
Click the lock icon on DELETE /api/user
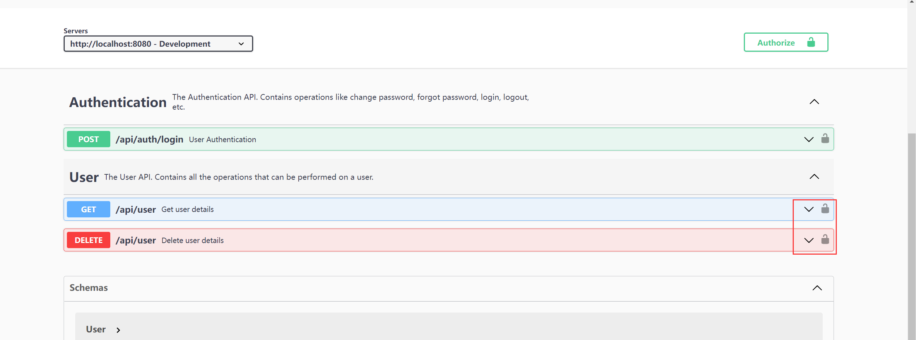click(x=825, y=239)
